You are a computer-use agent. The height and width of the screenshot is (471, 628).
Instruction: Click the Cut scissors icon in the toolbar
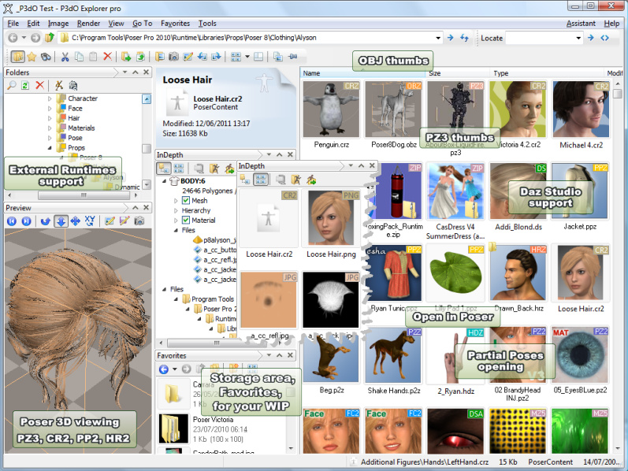[65, 57]
